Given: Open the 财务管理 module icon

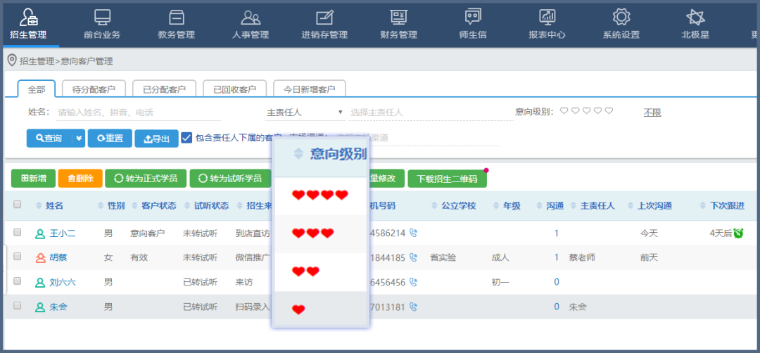Looking at the screenshot, I should pos(398,17).
